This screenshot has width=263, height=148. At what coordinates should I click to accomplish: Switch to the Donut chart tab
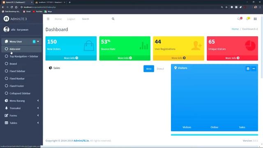coord(160,69)
